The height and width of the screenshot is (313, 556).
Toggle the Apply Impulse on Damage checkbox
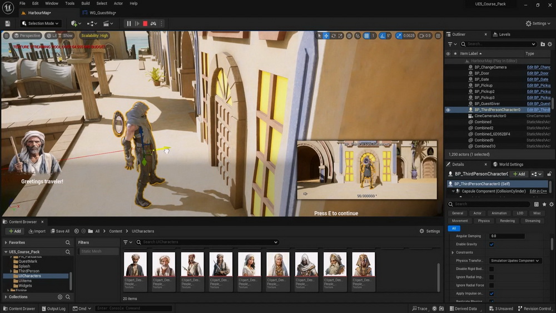point(492,294)
